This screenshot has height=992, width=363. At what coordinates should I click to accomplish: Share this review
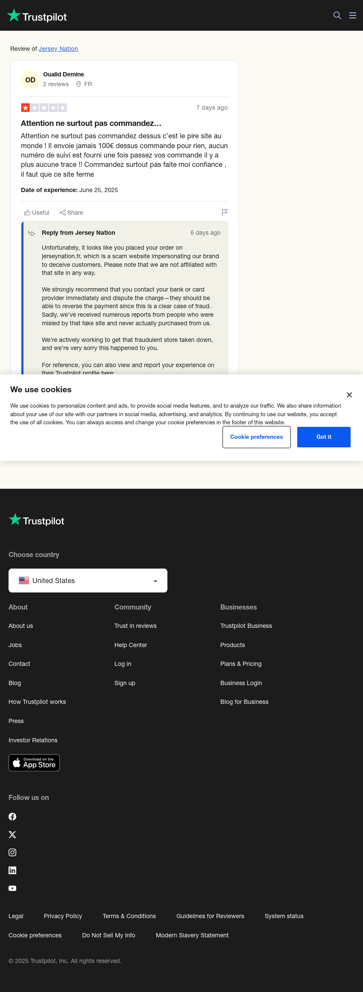71,213
